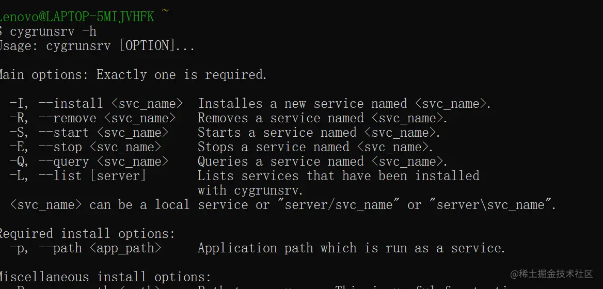Click the '<svc_name> can be a local service' line
The height and width of the screenshot is (289, 603).
tap(283, 204)
